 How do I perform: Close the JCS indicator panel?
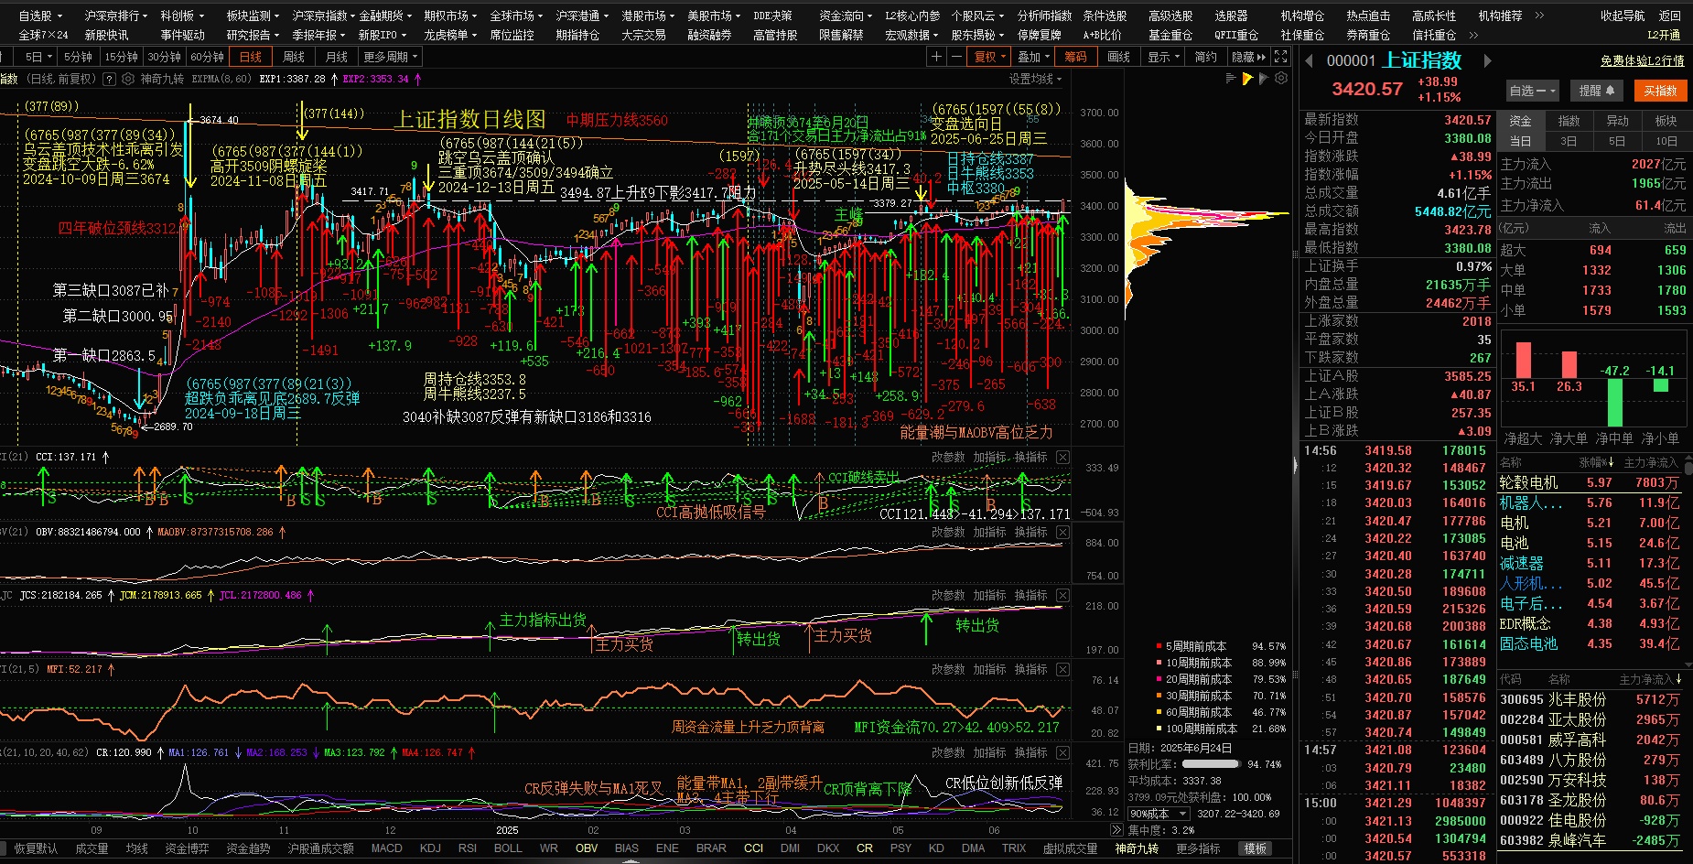[1062, 595]
